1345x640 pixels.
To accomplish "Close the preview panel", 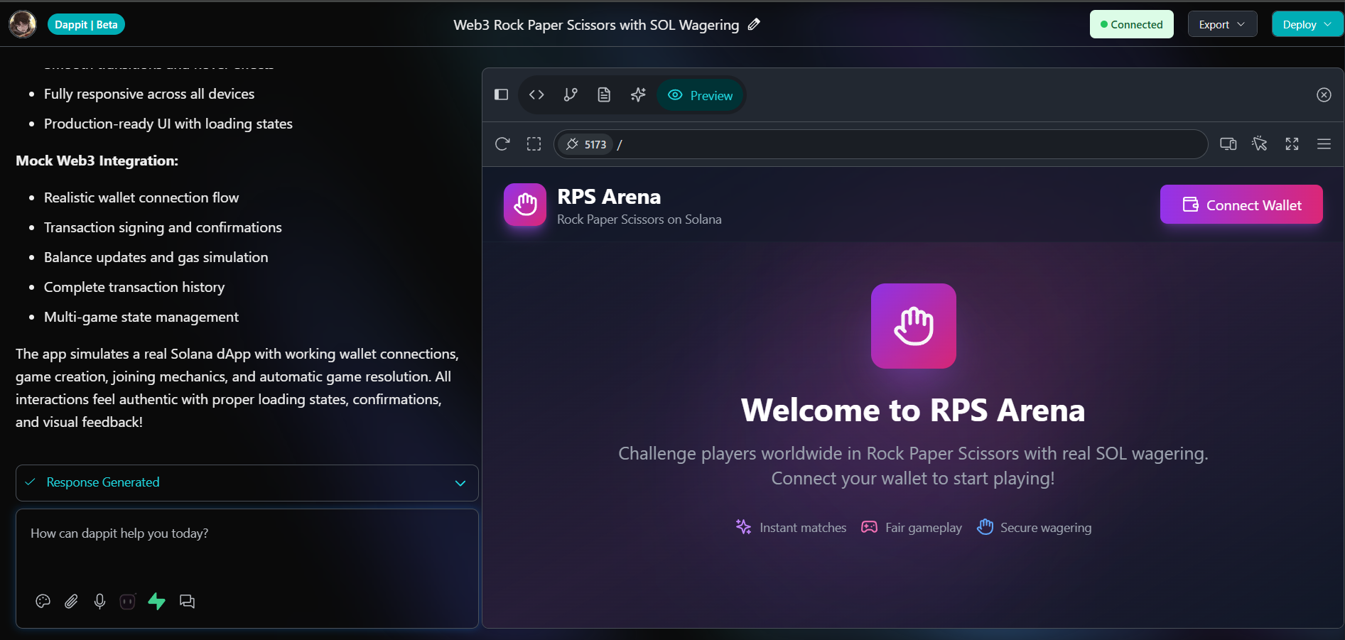I will tap(1324, 95).
